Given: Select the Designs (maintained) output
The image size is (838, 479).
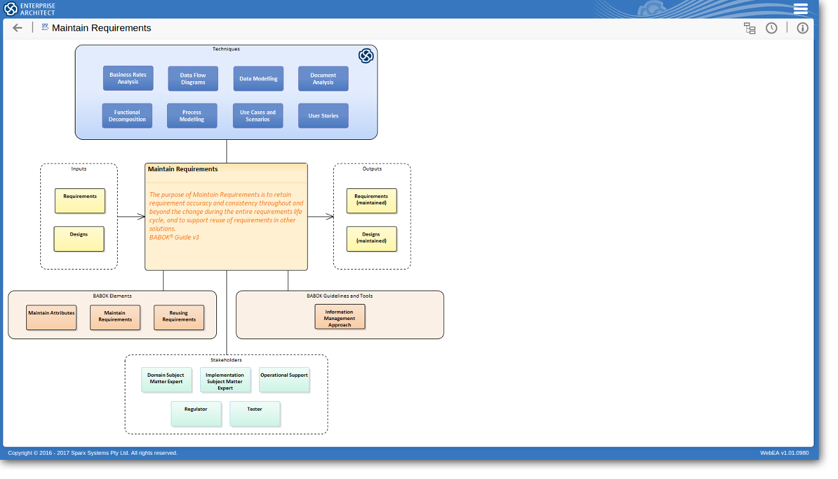Looking at the screenshot, I should click(x=371, y=238).
